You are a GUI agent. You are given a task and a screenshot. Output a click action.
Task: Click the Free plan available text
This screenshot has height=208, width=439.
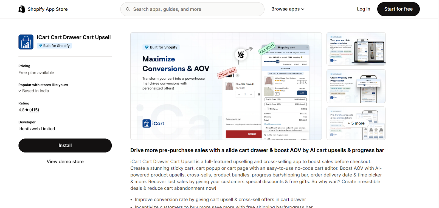click(x=36, y=73)
